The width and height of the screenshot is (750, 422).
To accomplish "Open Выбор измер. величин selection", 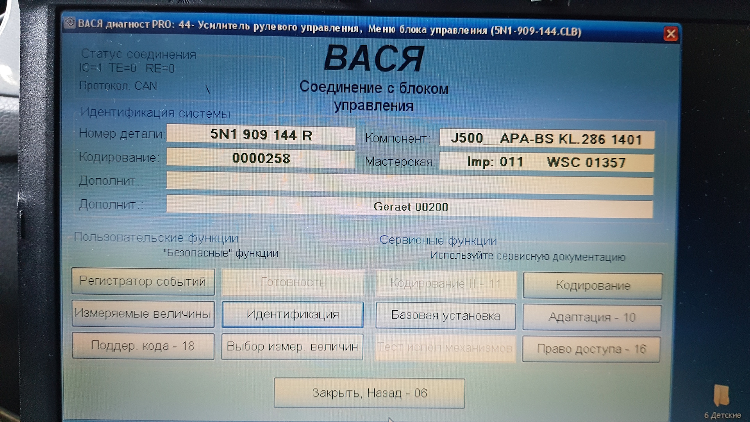I will coord(292,347).
